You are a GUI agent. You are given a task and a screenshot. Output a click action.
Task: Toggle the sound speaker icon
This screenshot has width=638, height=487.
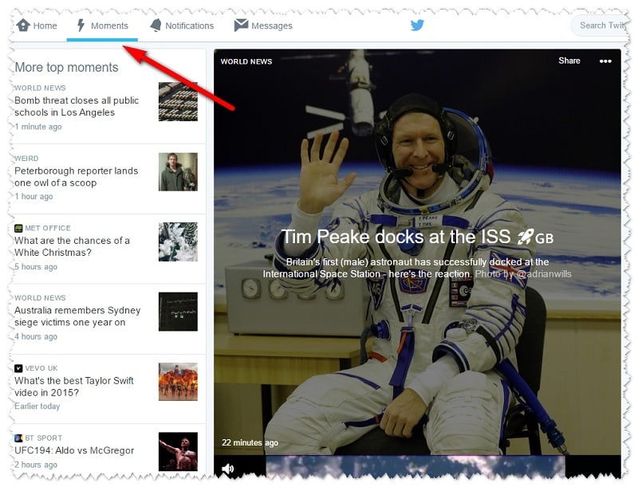pyautogui.click(x=227, y=469)
